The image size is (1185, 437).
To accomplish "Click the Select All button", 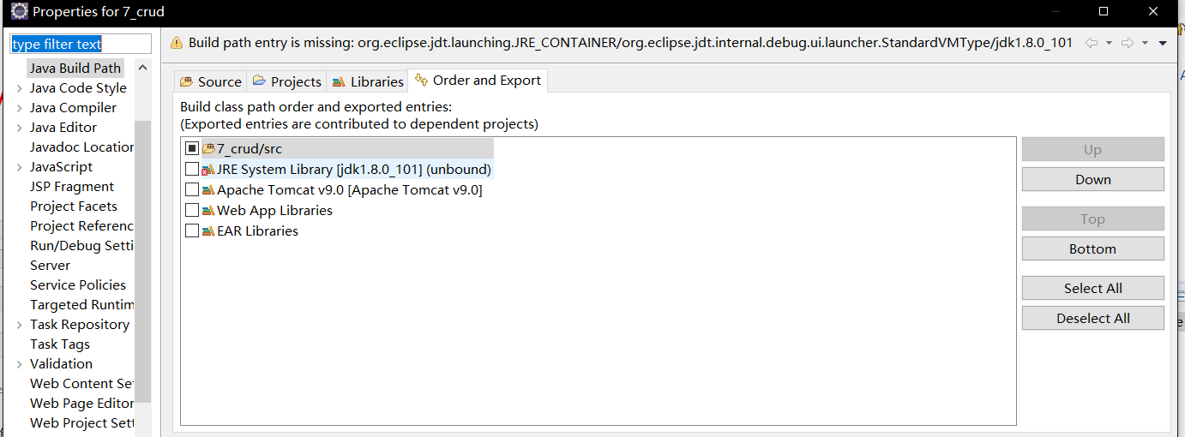I will pyautogui.click(x=1092, y=288).
